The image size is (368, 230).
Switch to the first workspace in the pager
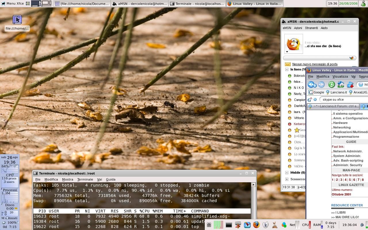36,3
